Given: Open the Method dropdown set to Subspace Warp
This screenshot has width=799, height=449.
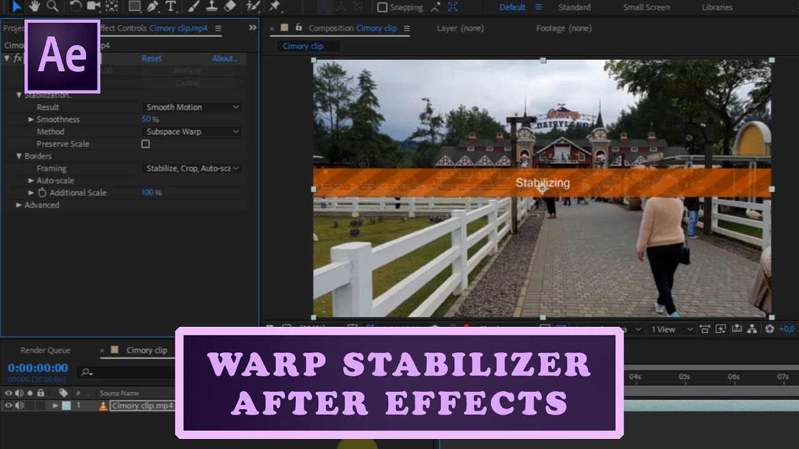Looking at the screenshot, I should (x=190, y=132).
